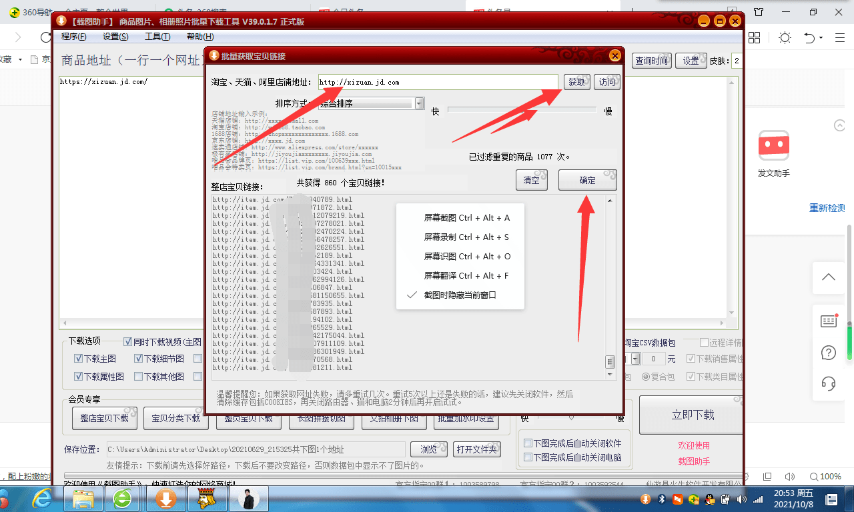The image size is (854, 512).
Task: Toggle 同时下载视频 checkbox
Action: [x=127, y=342]
